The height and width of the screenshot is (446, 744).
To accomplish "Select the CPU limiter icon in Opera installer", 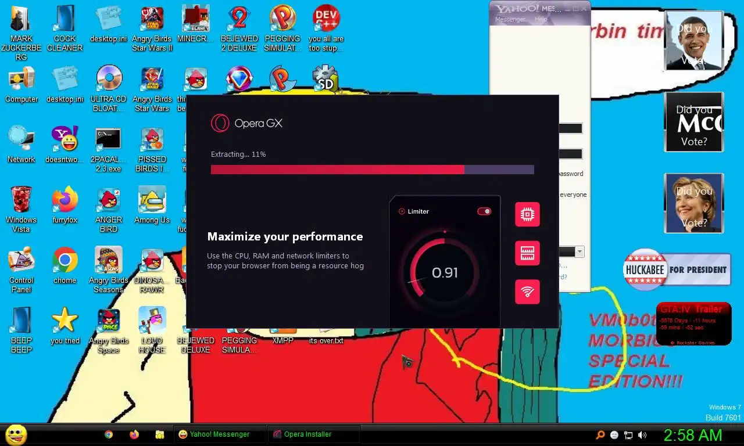I will coord(527,214).
